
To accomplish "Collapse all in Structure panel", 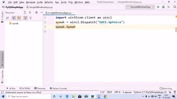I will point(30,12).
